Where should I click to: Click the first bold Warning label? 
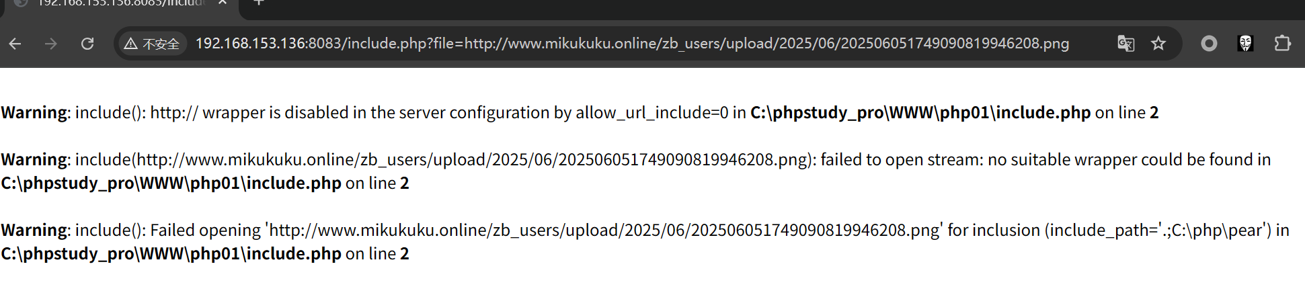coord(34,112)
